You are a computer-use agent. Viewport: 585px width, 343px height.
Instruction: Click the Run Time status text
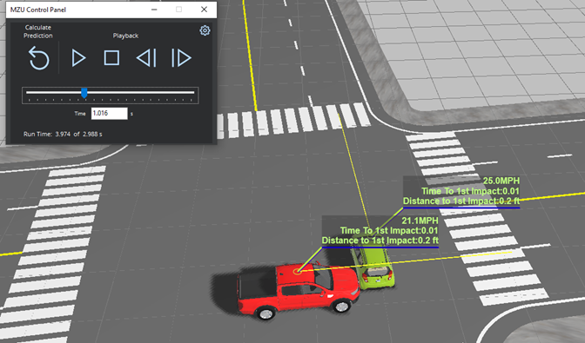pos(63,134)
